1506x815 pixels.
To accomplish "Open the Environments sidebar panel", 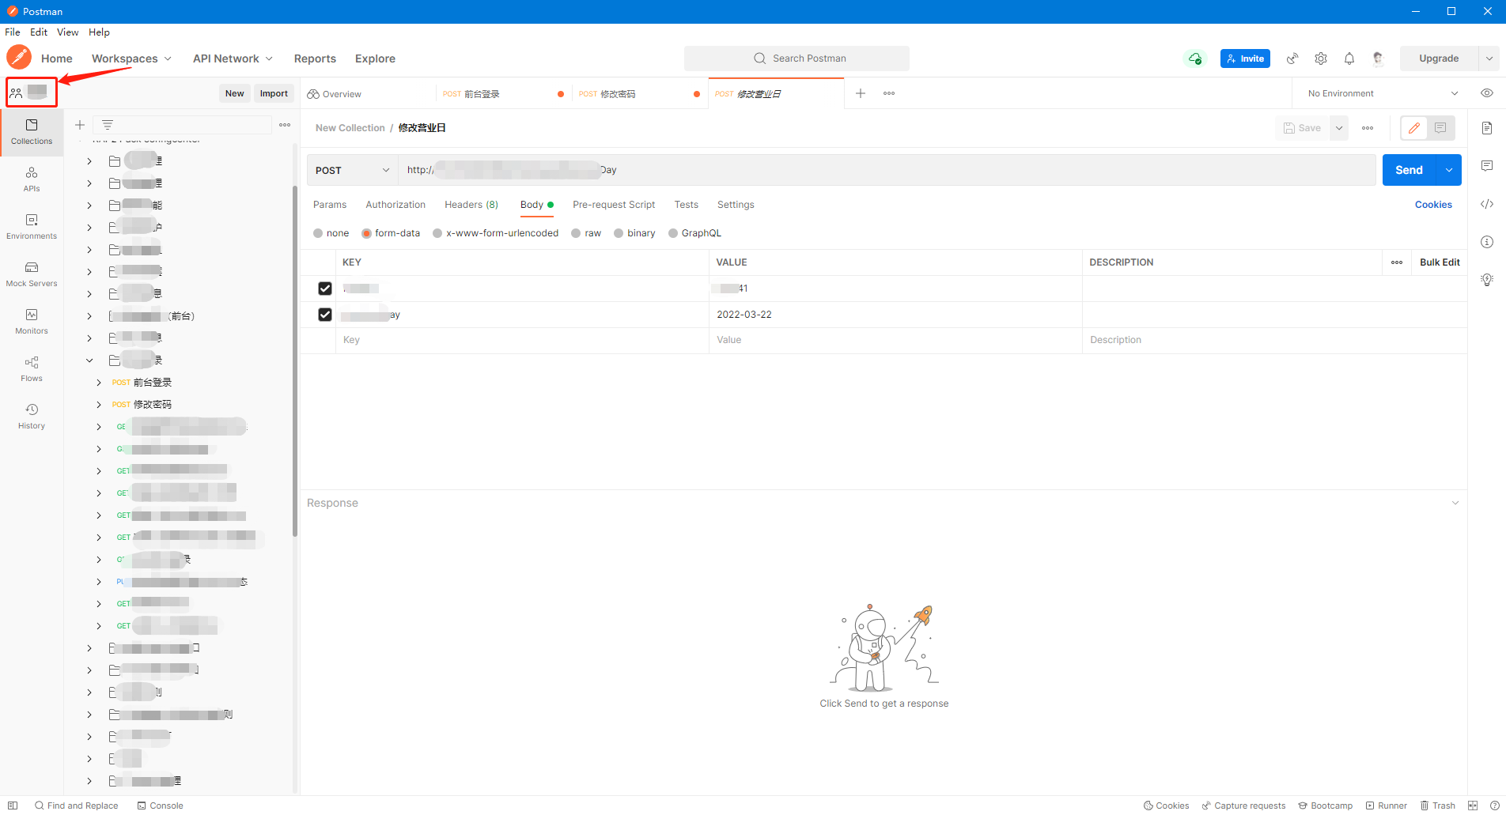I will pyautogui.click(x=32, y=227).
